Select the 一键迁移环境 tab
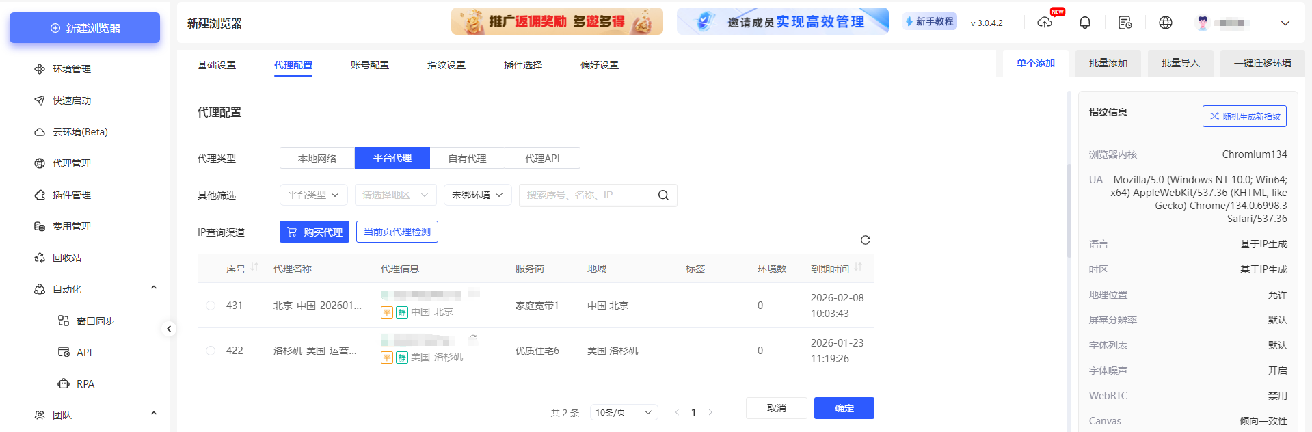 pyautogui.click(x=1262, y=63)
